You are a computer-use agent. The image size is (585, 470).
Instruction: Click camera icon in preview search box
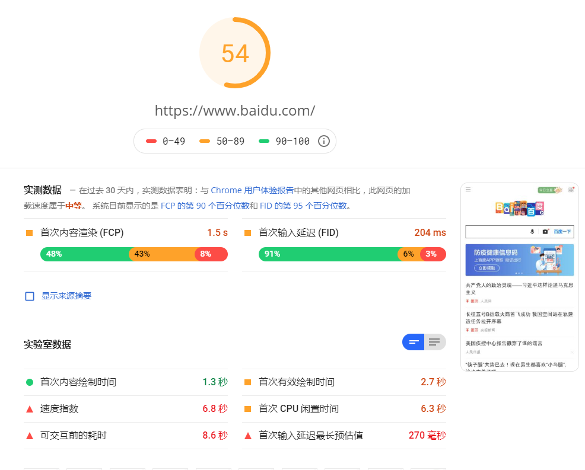coord(545,232)
